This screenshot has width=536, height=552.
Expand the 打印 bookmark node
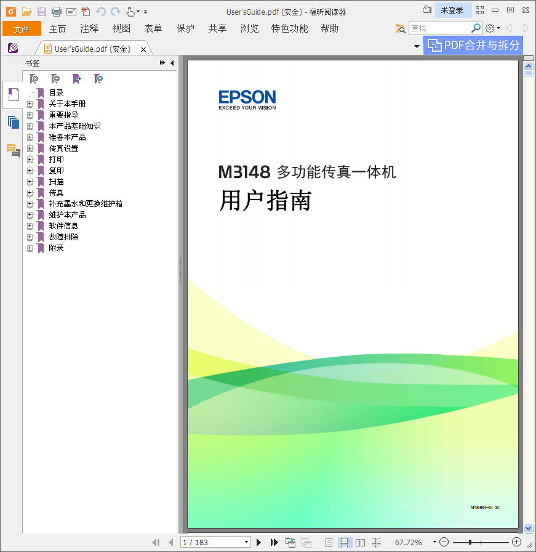[30, 160]
